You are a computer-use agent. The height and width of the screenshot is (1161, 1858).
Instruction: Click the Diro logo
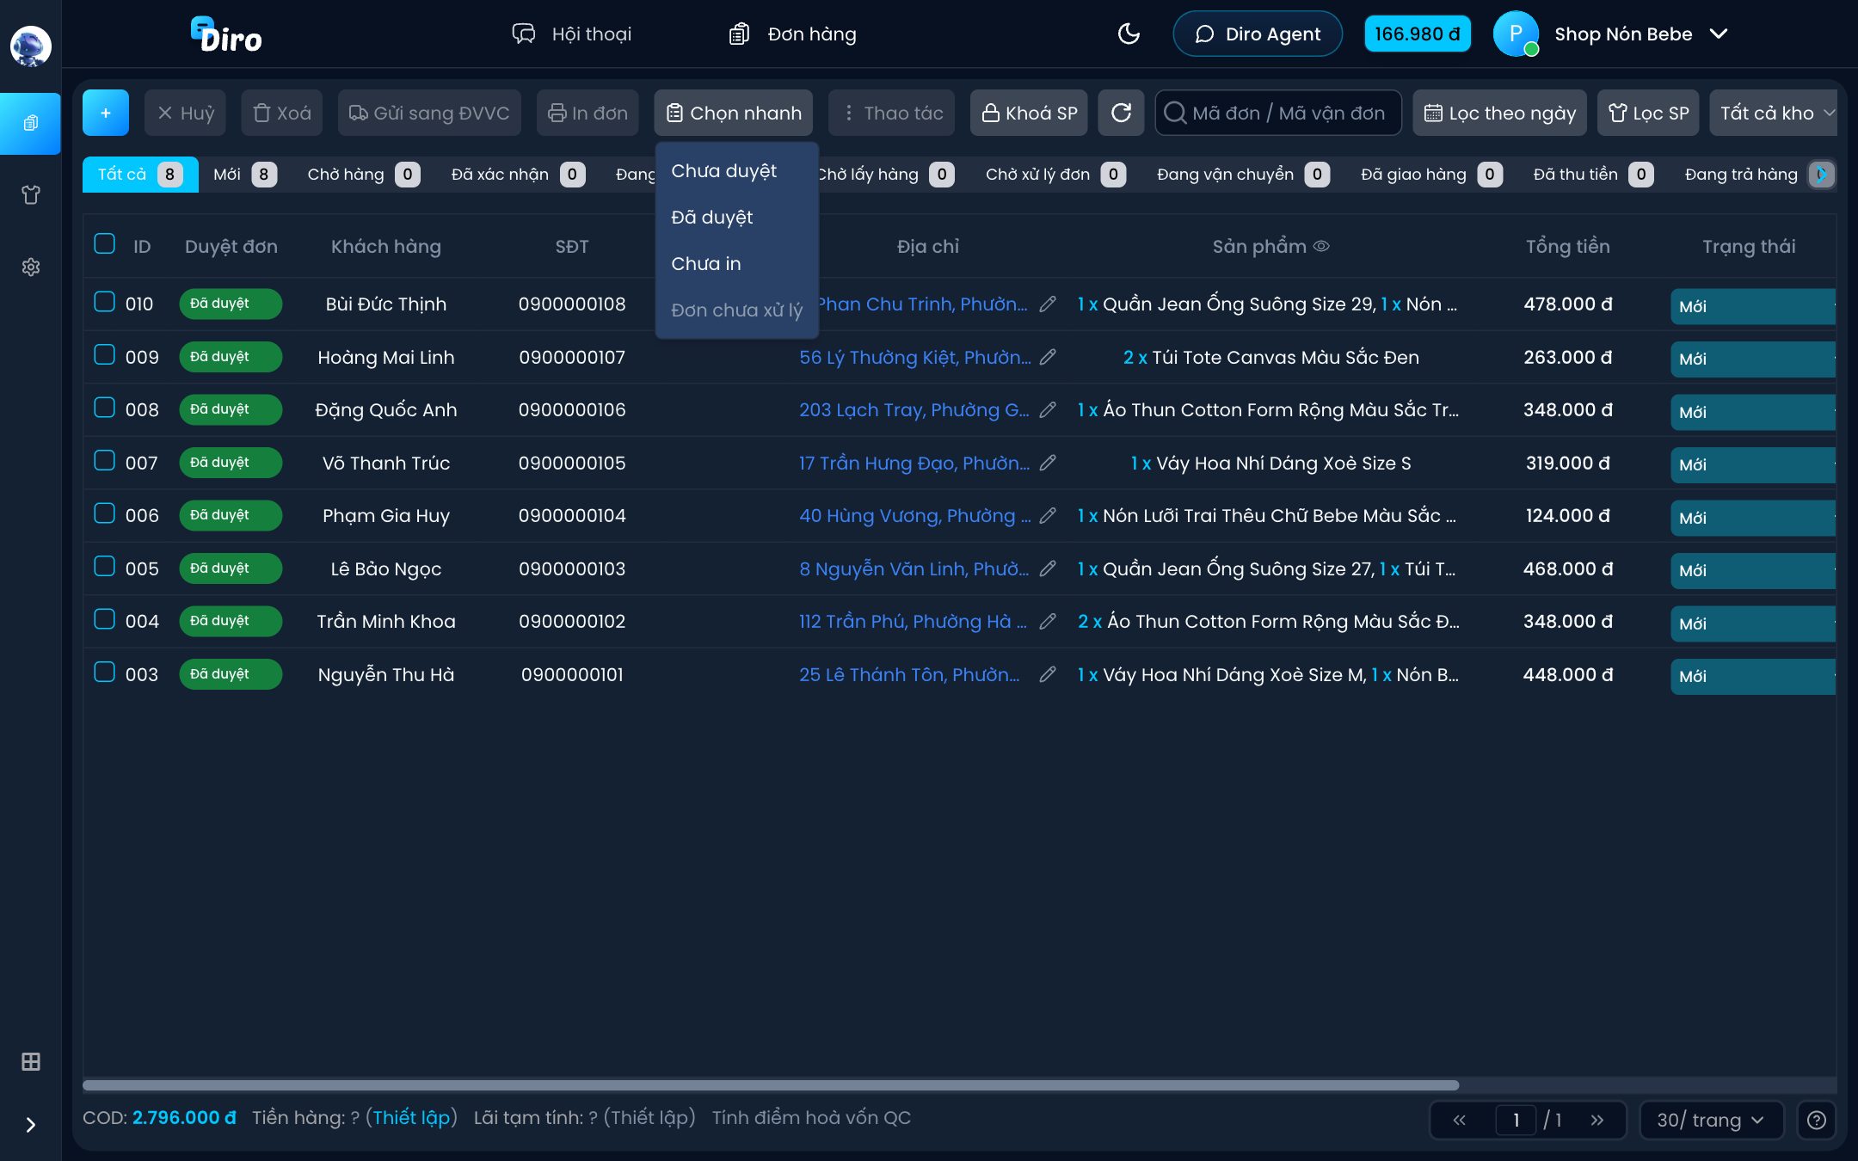pos(226,34)
